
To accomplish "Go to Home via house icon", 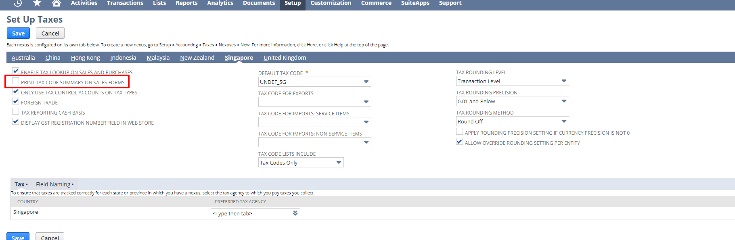I will [57, 3].
